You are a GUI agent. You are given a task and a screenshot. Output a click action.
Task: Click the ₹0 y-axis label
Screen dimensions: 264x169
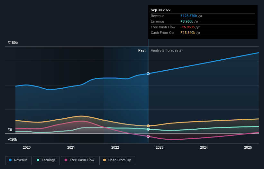(10, 130)
